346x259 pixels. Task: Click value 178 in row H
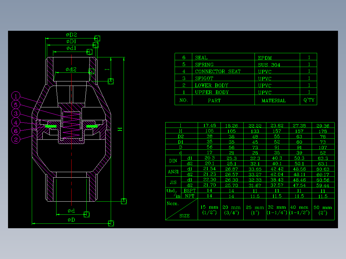coord(323,131)
